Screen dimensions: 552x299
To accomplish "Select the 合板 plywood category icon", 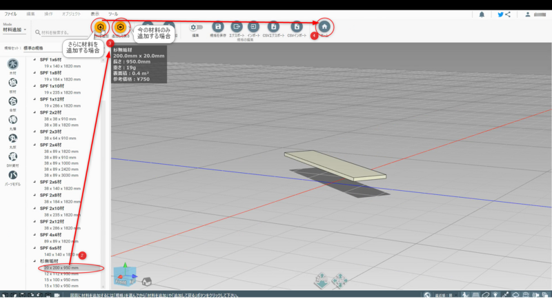I will pos(12,101).
